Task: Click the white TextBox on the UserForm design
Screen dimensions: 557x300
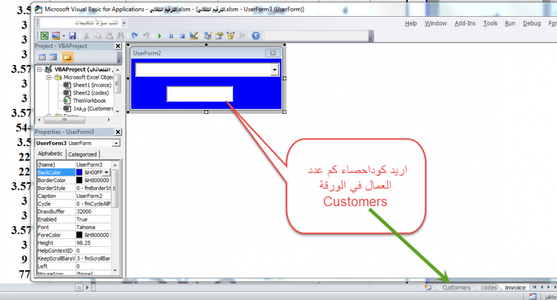Action: (199, 94)
